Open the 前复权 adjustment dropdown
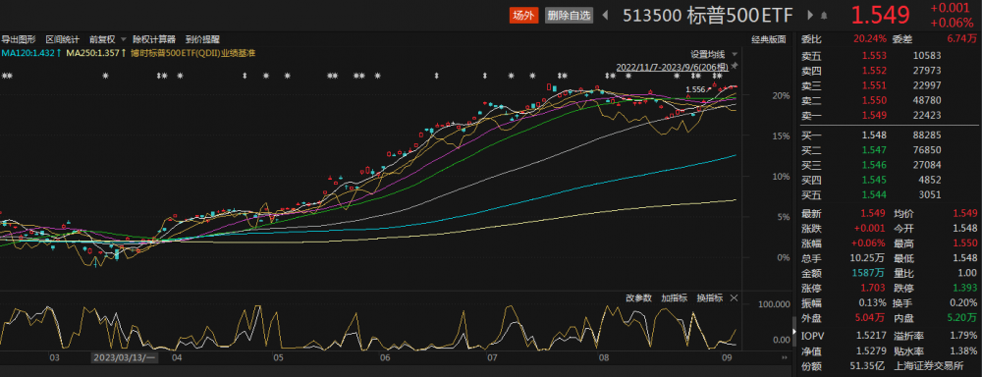Image resolution: width=982 pixels, height=377 pixels. 107,39
